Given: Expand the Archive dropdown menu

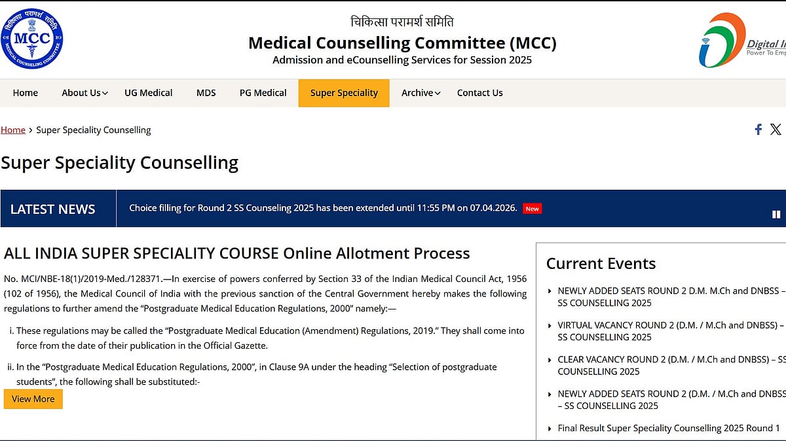Looking at the screenshot, I should click(421, 93).
